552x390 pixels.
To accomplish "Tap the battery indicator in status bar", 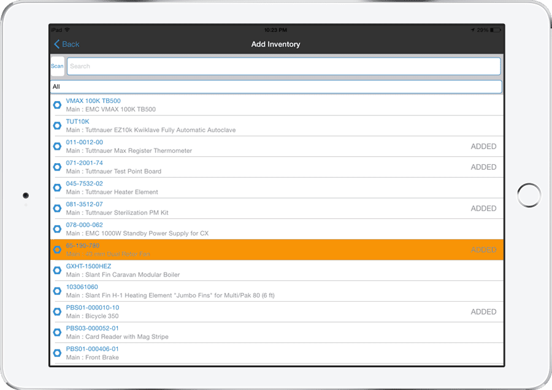I will coord(496,30).
